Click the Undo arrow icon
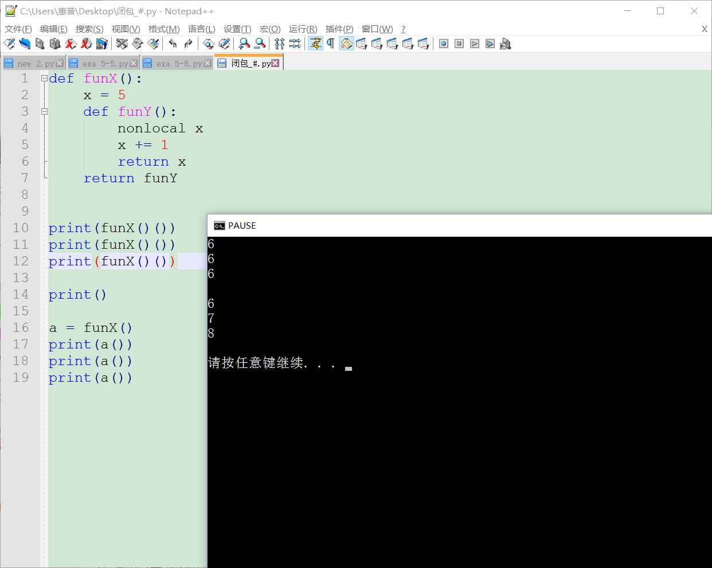The height and width of the screenshot is (568, 712). point(173,44)
